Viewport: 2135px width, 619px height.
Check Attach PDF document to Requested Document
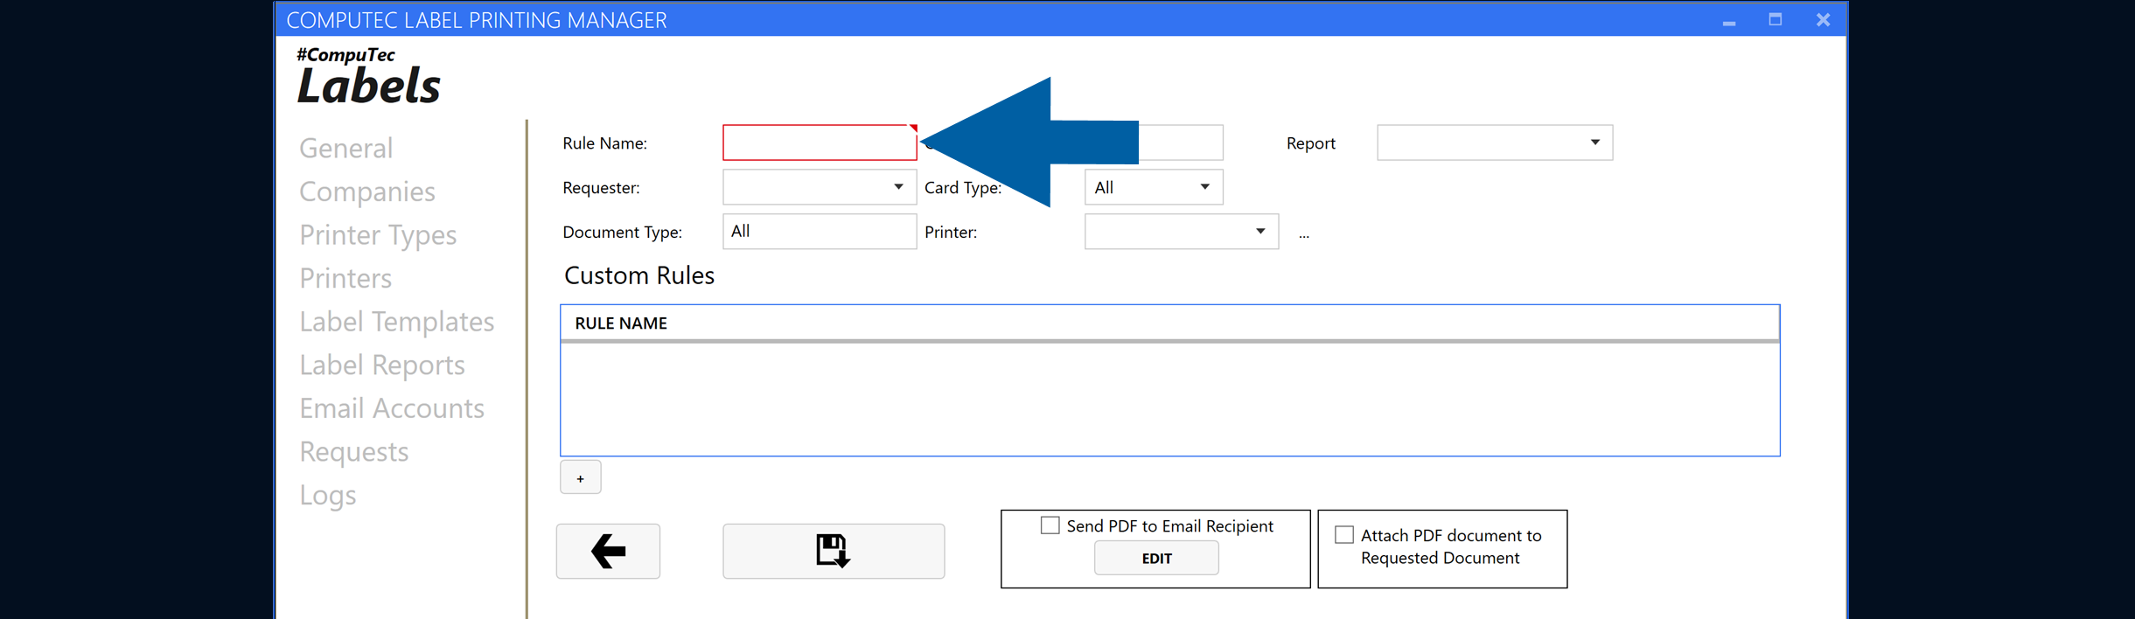[1344, 534]
